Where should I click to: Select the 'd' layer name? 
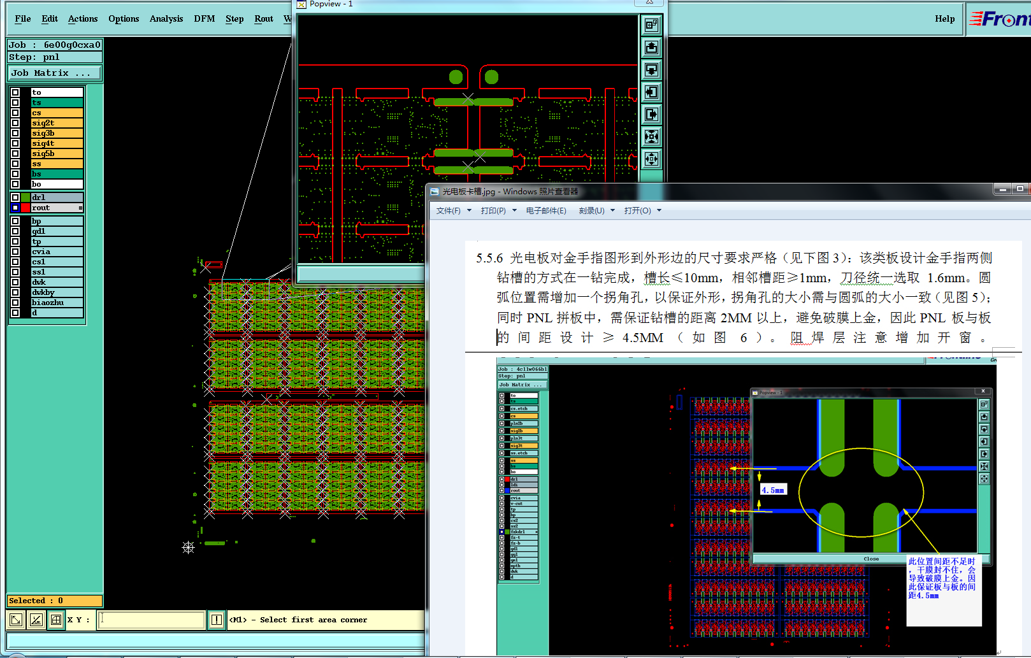(x=57, y=313)
